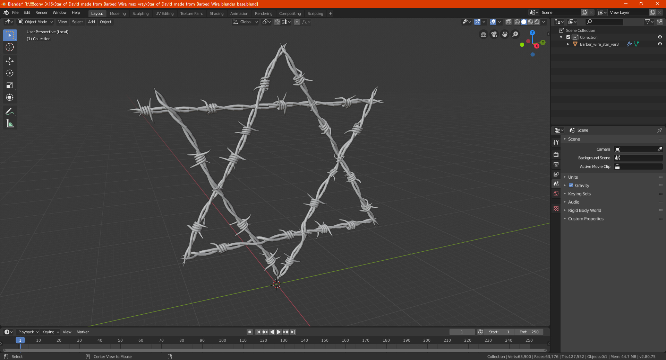Toggle X-ray mode
The width and height of the screenshot is (666, 360).
tap(508, 22)
